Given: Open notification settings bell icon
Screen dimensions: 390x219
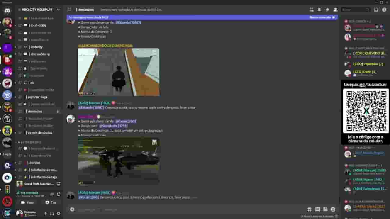Looking at the screenshot, I should pyautogui.click(x=319, y=10).
